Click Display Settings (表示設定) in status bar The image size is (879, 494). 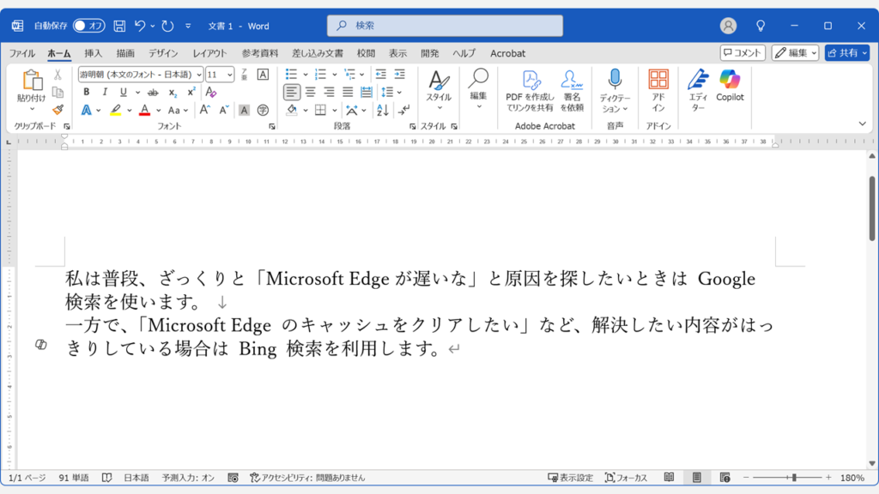point(570,478)
